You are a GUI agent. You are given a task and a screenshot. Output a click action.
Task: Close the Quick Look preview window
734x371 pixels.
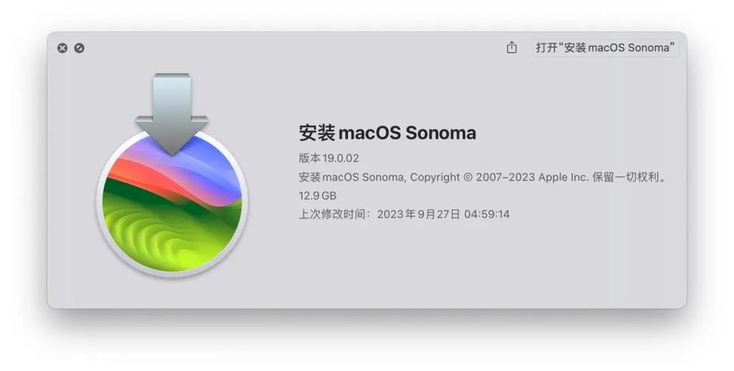tap(62, 48)
